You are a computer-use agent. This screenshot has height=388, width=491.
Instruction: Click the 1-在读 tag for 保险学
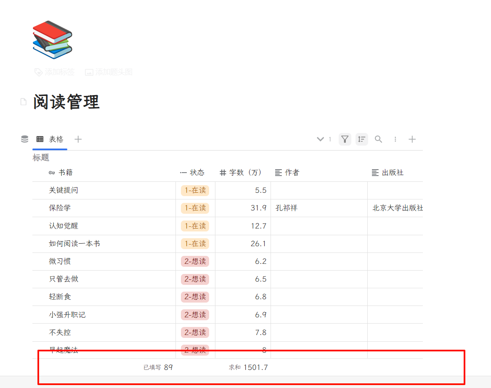tap(195, 208)
